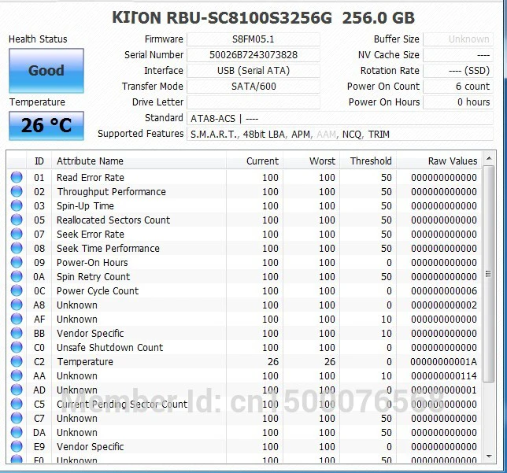Screen dimensions: 507x473
Task: Click the status orb for Throughput Performance
Action: pyautogui.click(x=17, y=191)
